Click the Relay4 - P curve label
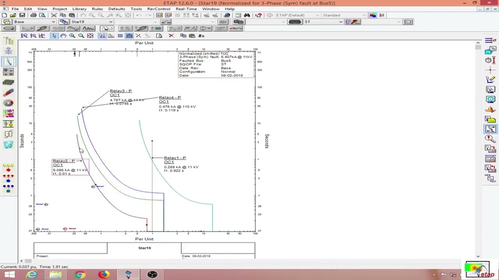Screen dimensions: 499x280 tap(170, 98)
